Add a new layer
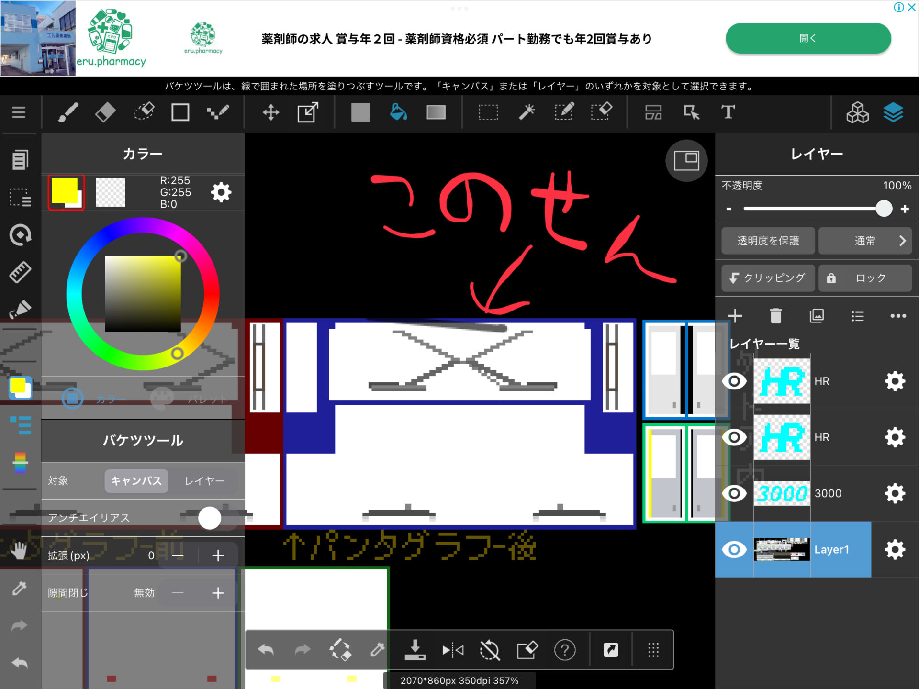 click(x=735, y=316)
